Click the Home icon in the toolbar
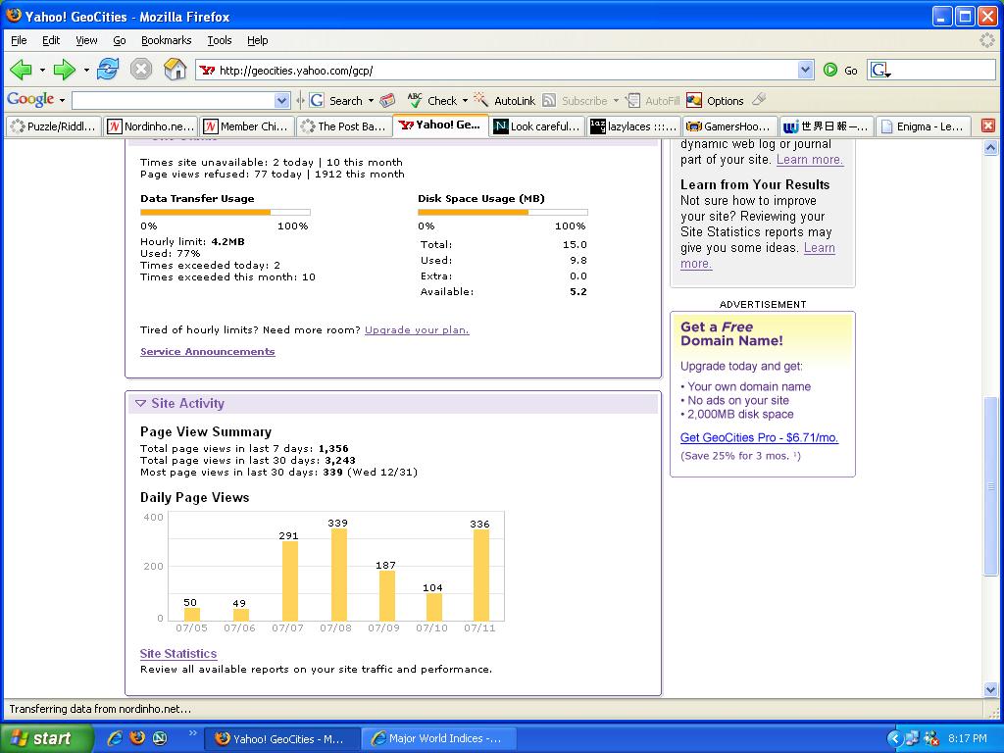Image resolution: width=1004 pixels, height=753 pixels. [175, 70]
